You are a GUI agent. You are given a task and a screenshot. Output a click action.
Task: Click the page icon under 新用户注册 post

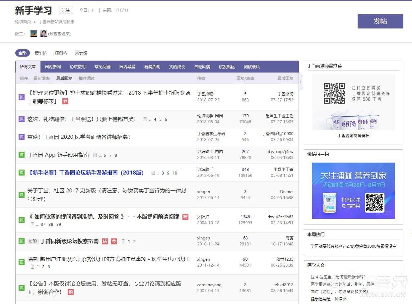[33, 267]
